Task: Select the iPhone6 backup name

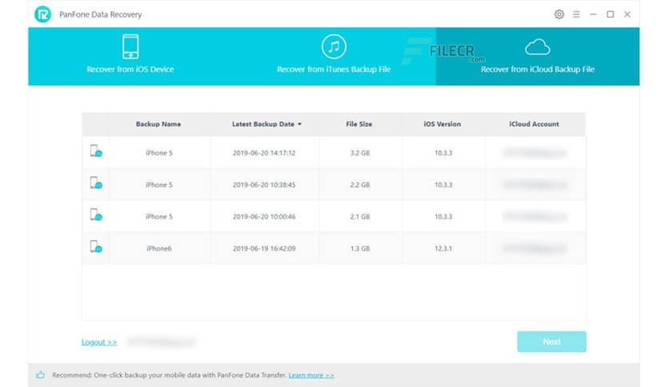Action: point(158,249)
